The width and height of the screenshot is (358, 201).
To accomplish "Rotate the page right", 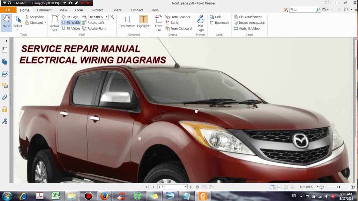I will pyautogui.click(x=94, y=28).
